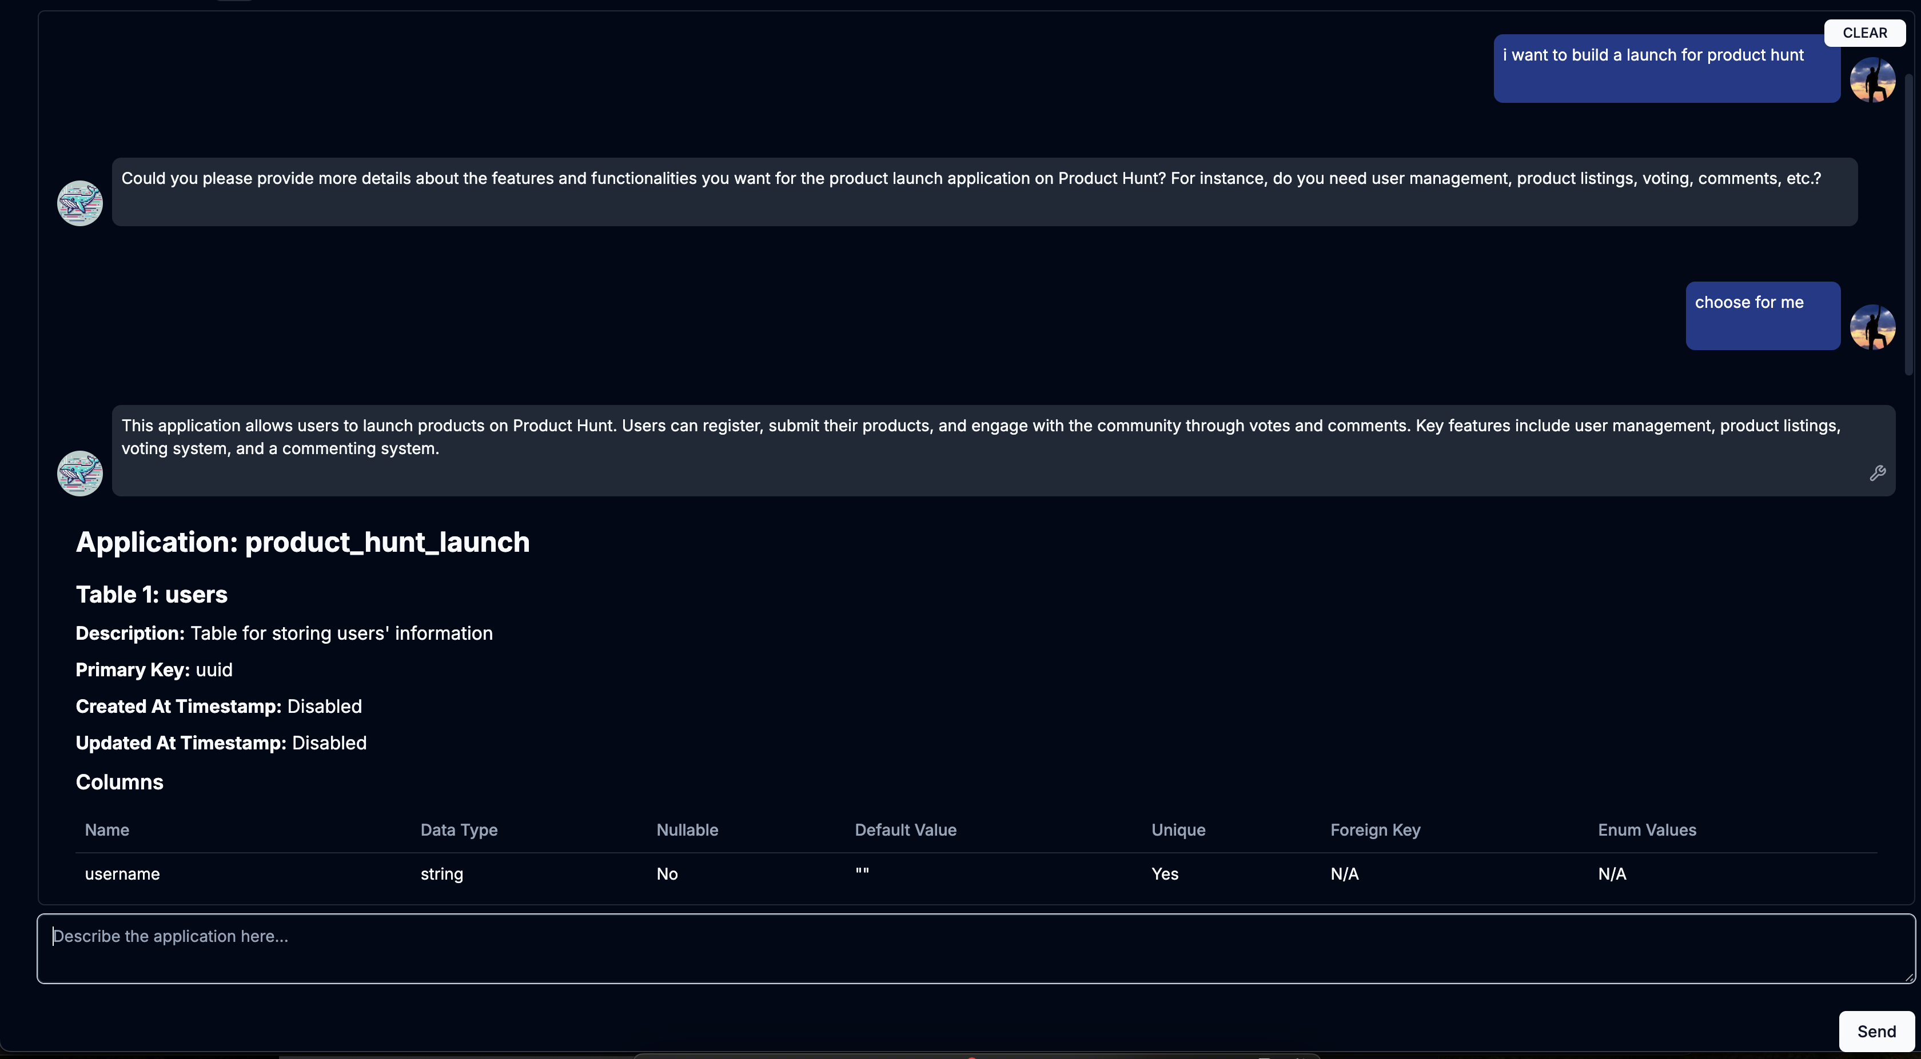Click the 'Enum Values' column header
Viewport: 1921px width, 1059px height.
1646,830
